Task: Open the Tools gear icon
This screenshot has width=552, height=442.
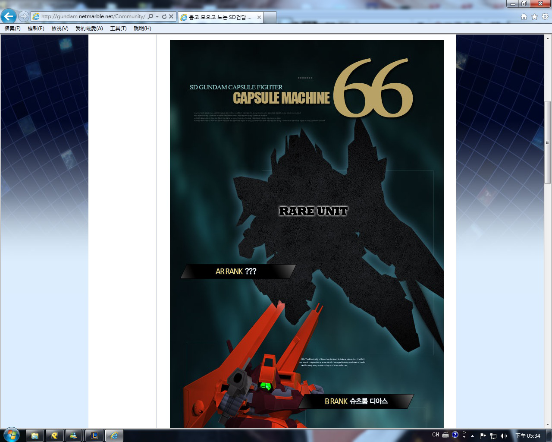Action: pyautogui.click(x=545, y=16)
